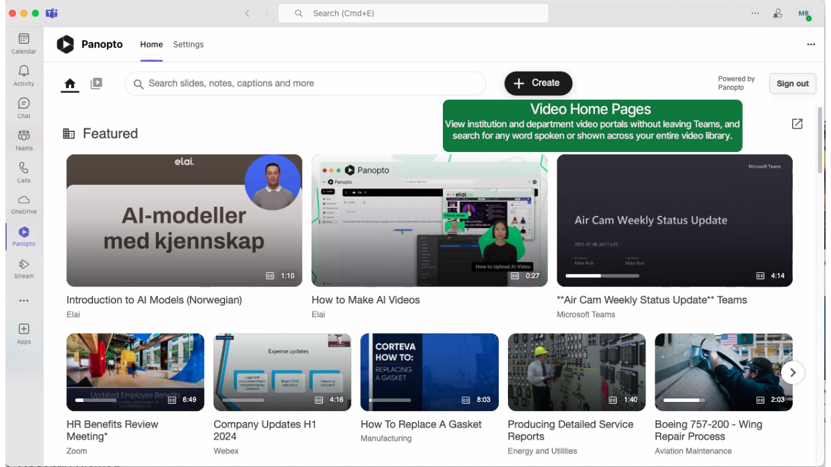
Task: Open HR Benefits Review Meeting title
Action: pos(112,431)
